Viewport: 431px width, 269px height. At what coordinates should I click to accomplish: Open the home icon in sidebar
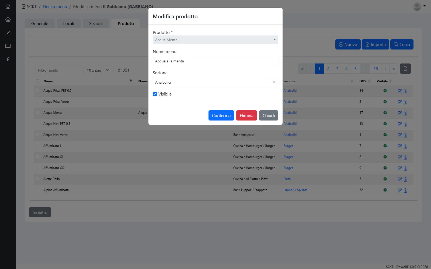8,7
